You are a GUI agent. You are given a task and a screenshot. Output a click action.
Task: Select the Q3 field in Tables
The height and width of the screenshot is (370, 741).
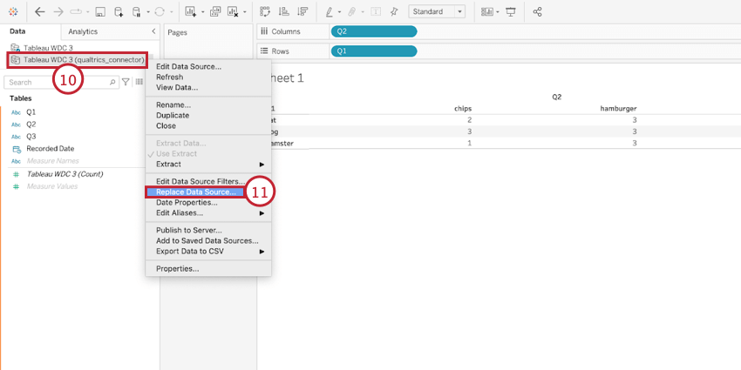coord(31,137)
